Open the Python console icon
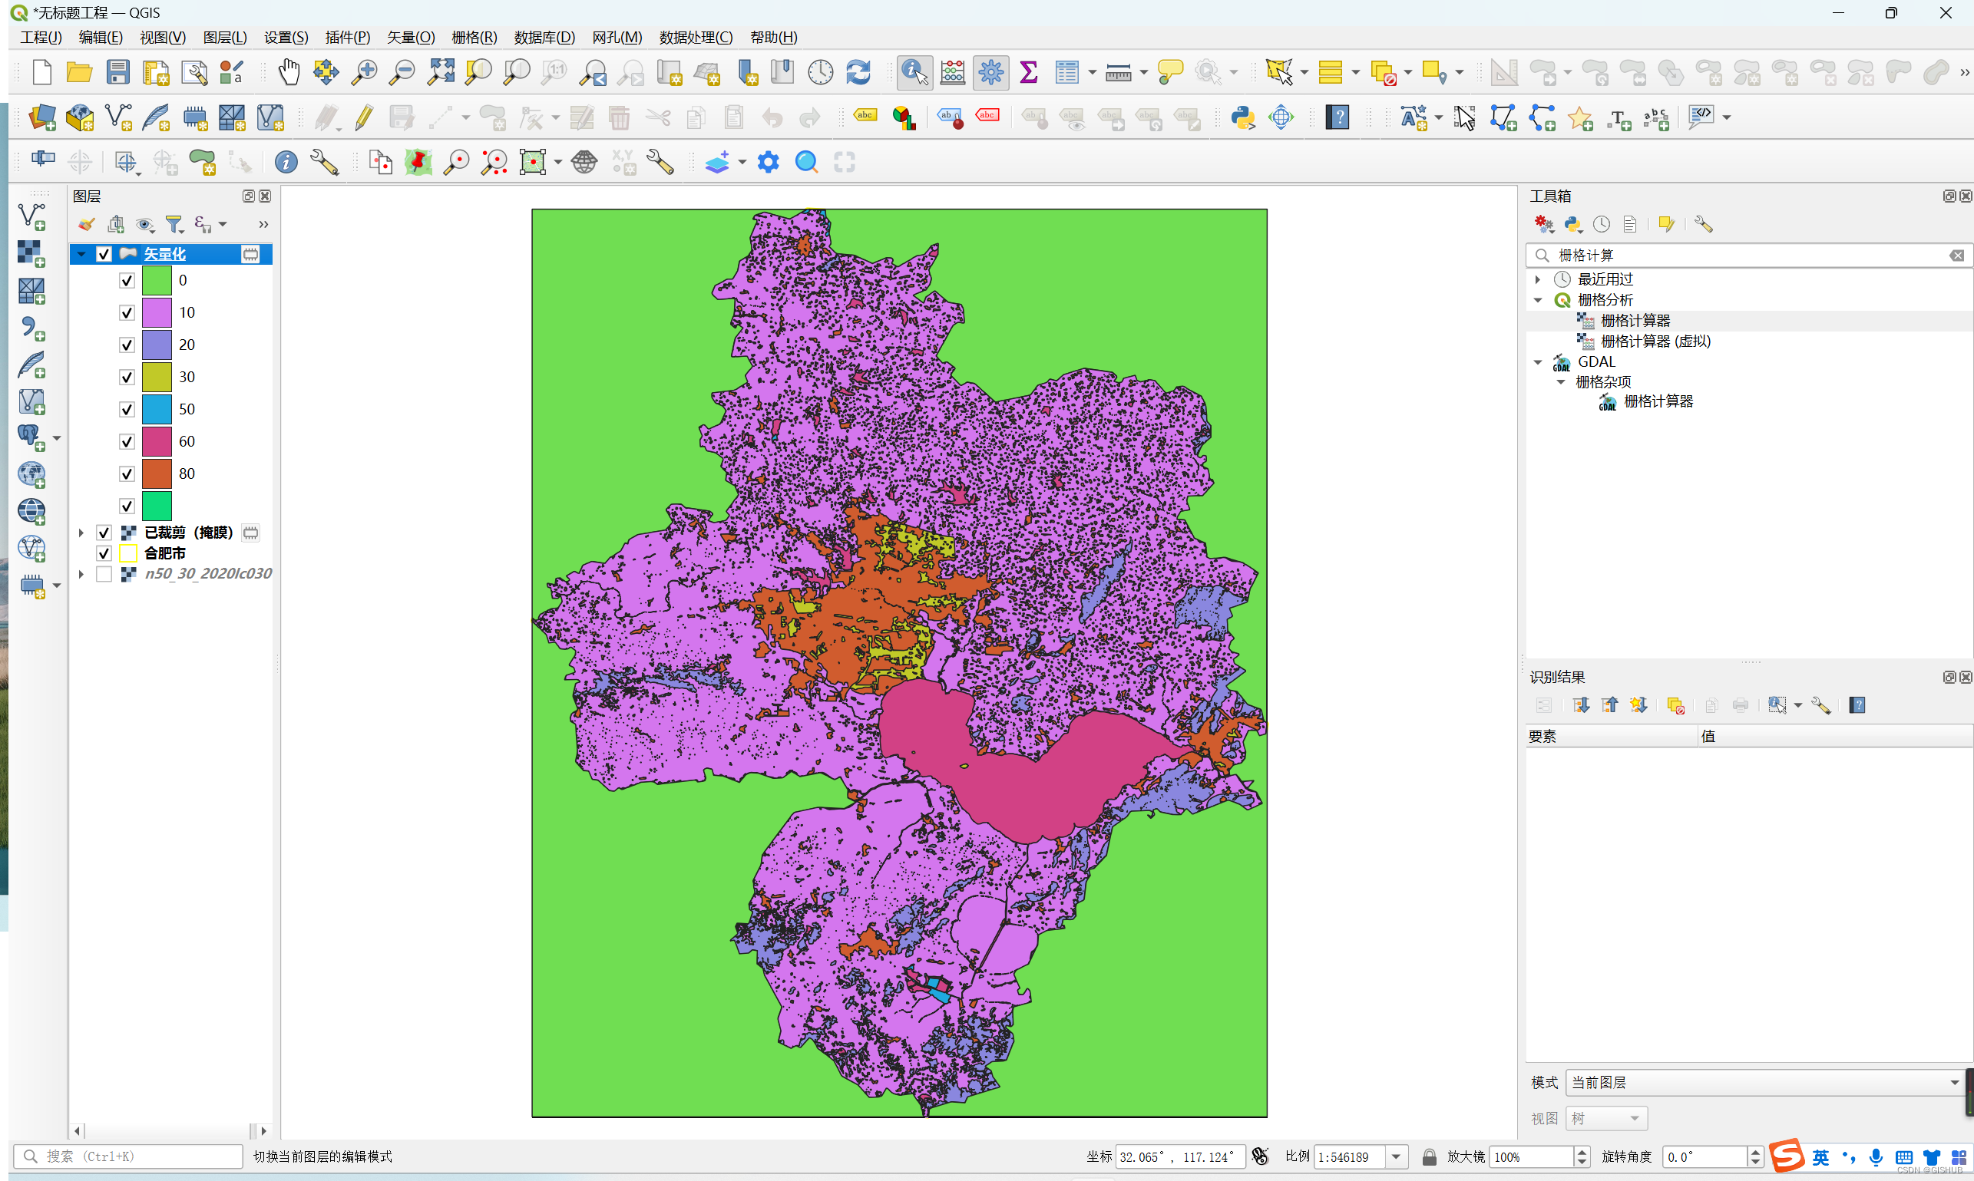1974x1181 pixels. pyautogui.click(x=1242, y=117)
